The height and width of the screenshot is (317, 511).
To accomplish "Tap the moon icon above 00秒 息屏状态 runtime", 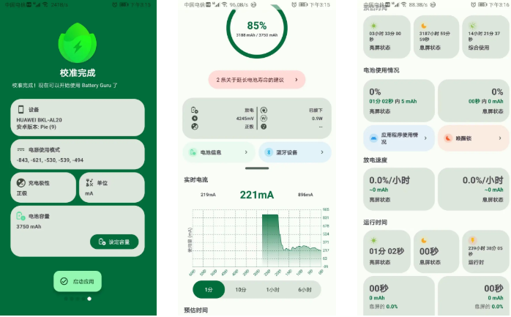I will coord(424,240).
